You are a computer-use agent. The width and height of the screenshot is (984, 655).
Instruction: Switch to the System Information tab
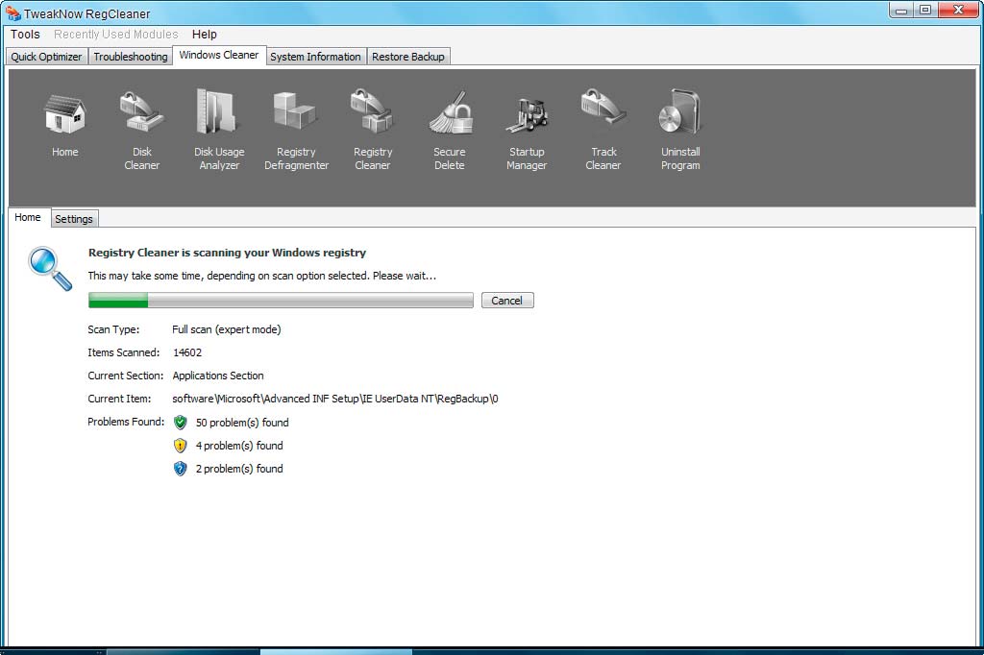coord(315,57)
